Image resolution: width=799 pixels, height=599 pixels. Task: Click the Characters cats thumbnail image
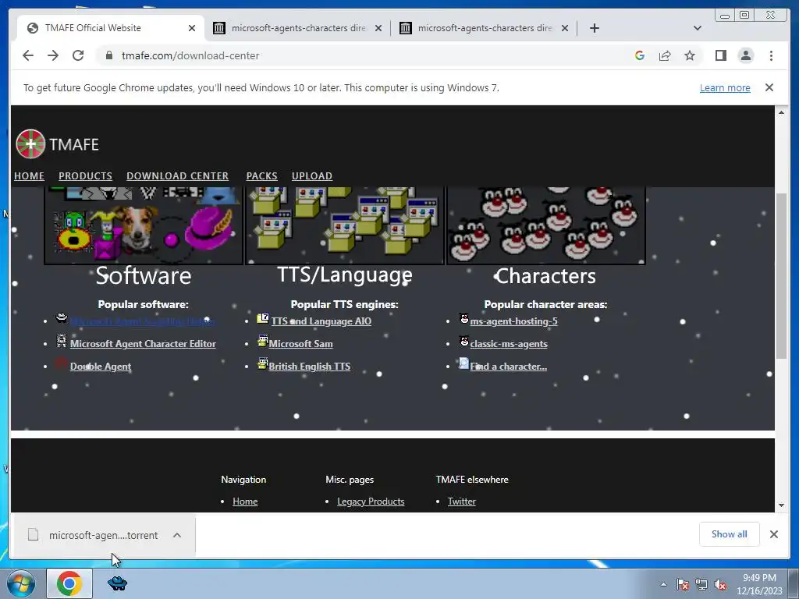pos(545,225)
